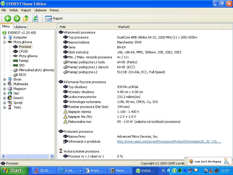Viewport: 233px width, 175px height.
Task: Click the system tray clock showing 12:37
Action: tap(225, 171)
